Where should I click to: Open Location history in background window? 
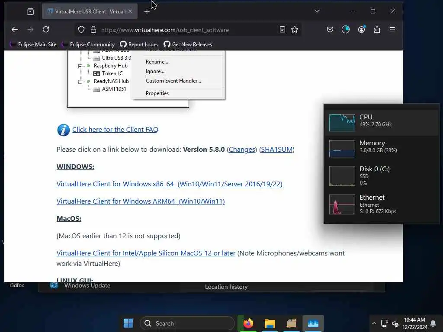(x=226, y=287)
